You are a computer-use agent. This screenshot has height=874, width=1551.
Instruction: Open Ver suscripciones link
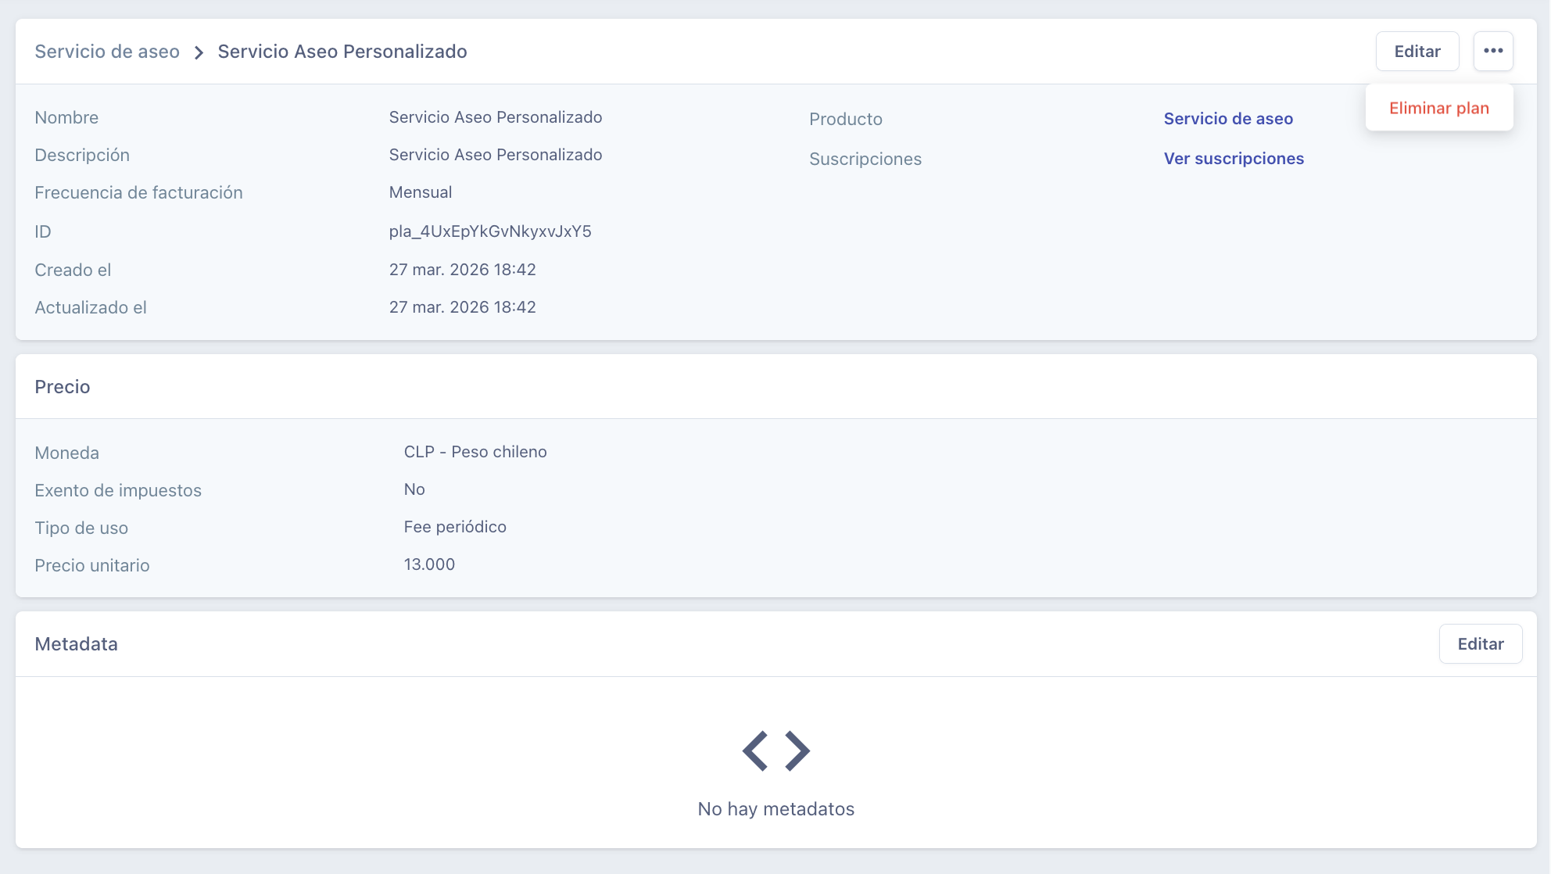click(x=1234, y=159)
